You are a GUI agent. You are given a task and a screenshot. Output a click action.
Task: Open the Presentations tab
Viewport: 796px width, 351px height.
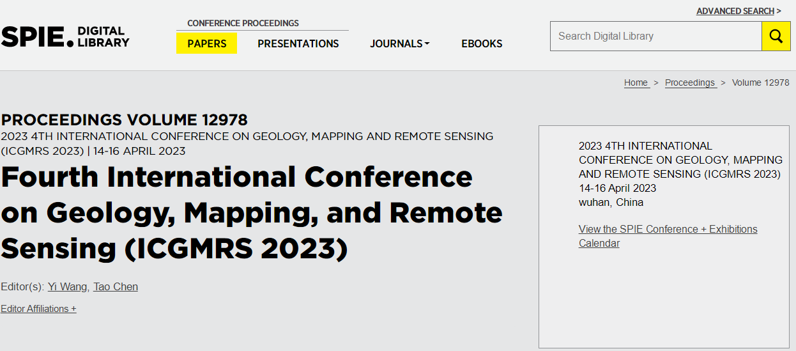point(298,43)
